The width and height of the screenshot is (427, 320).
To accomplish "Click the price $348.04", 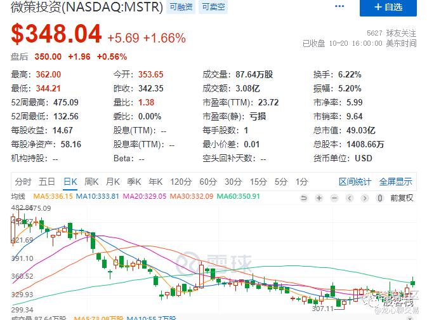I will pos(56,34).
